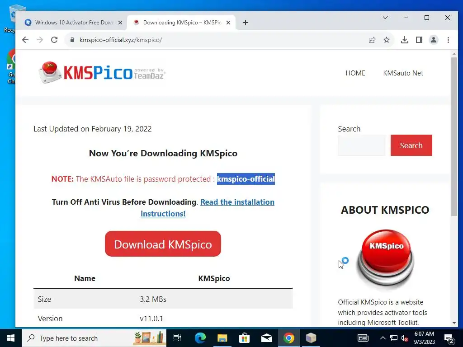Launch Microsoft Edge from taskbar
This screenshot has width=463, height=347.
point(200,338)
